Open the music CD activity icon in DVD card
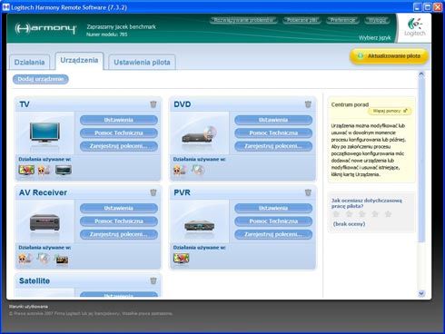The height and width of the screenshot is (334, 445). point(198,170)
